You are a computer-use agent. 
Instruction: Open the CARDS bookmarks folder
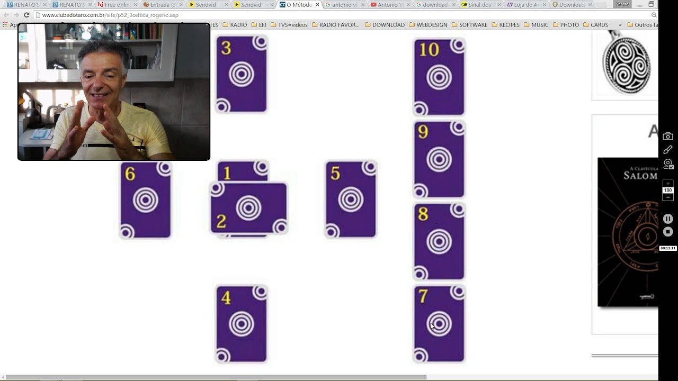(595, 25)
